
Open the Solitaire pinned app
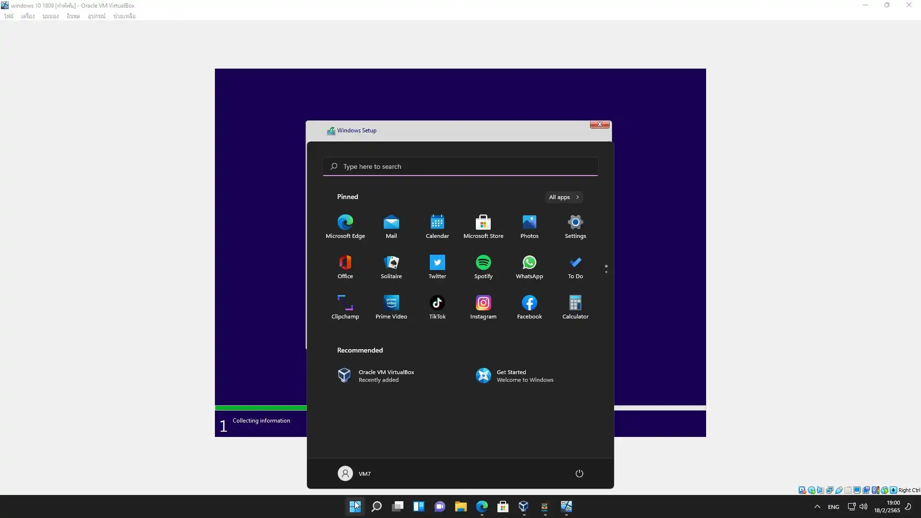(391, 267)
